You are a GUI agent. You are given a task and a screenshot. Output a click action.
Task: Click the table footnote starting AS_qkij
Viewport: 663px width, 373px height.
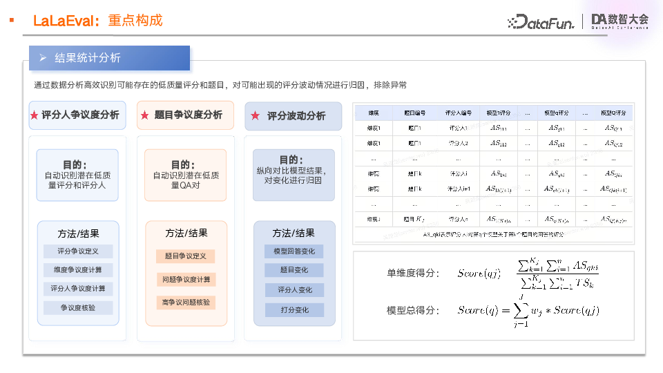[493, 234]
